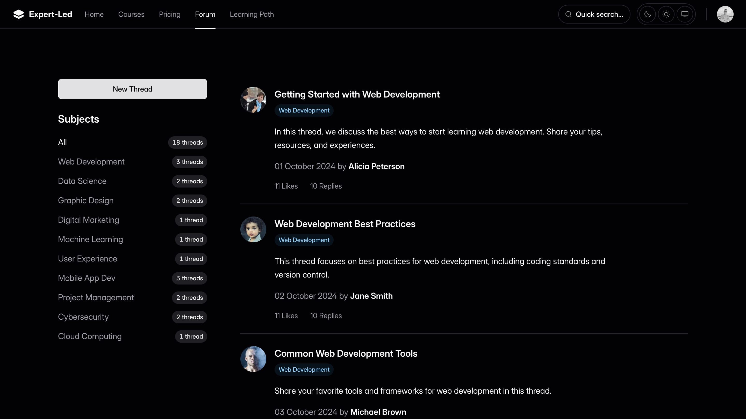Open the Pricing page
Screen dimensions: 746x419
pyautogui.click(x=169, y=14)
